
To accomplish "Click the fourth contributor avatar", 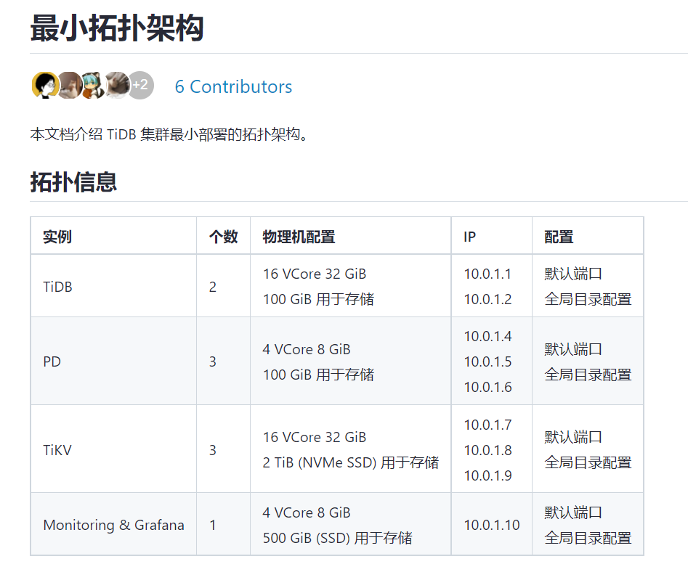I will click(117, 85).
